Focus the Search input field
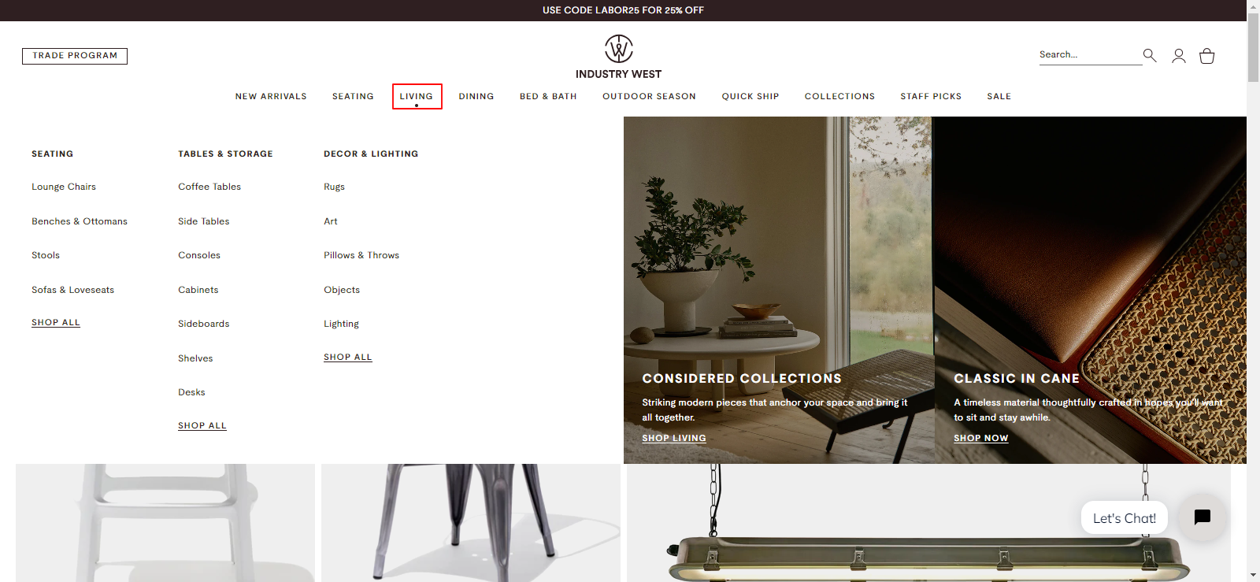The height and width of the screenshot is (582, 1260). click(x=1090, y=55)
